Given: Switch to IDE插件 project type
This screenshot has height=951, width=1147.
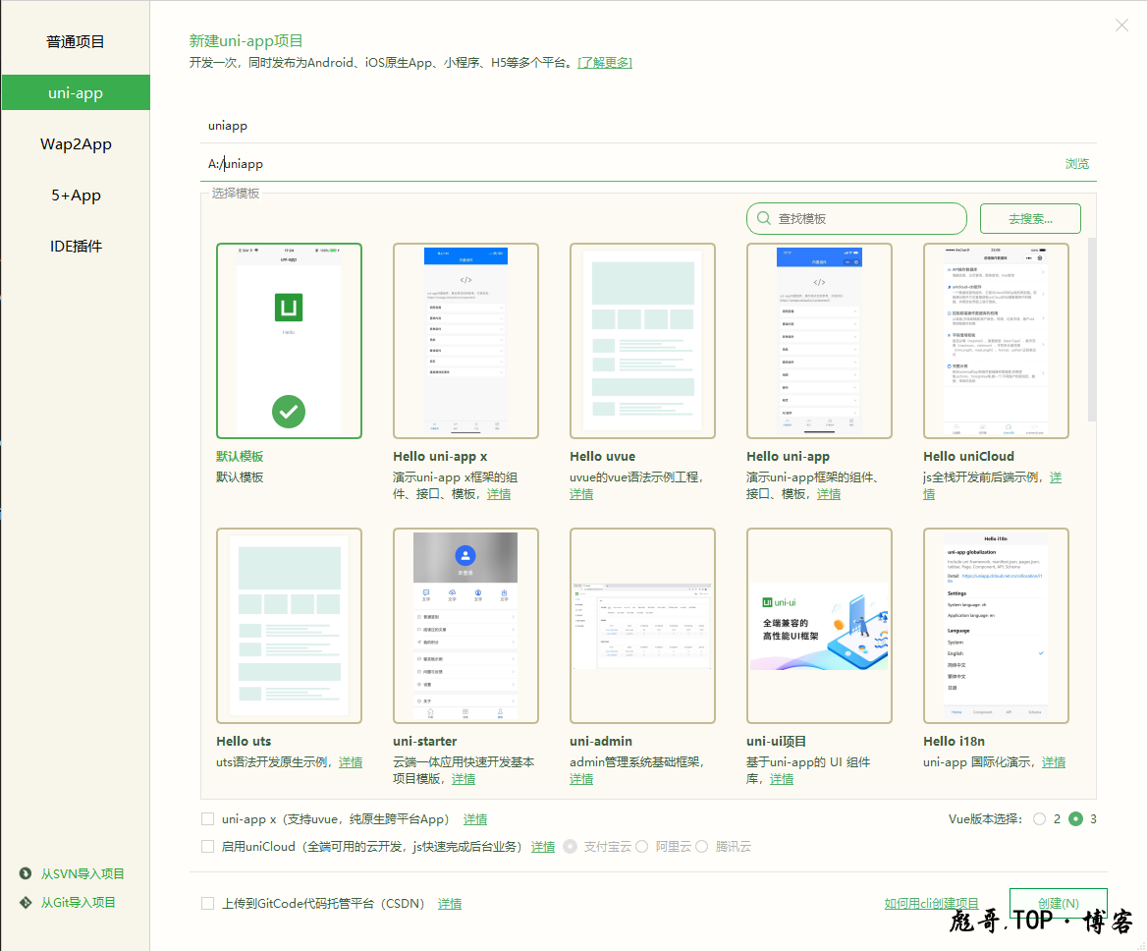Looking at the screenshot, I should 76,247.
